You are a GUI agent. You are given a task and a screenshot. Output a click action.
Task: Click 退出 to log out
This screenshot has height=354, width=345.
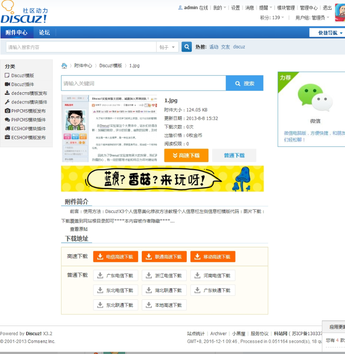(327, 8)
